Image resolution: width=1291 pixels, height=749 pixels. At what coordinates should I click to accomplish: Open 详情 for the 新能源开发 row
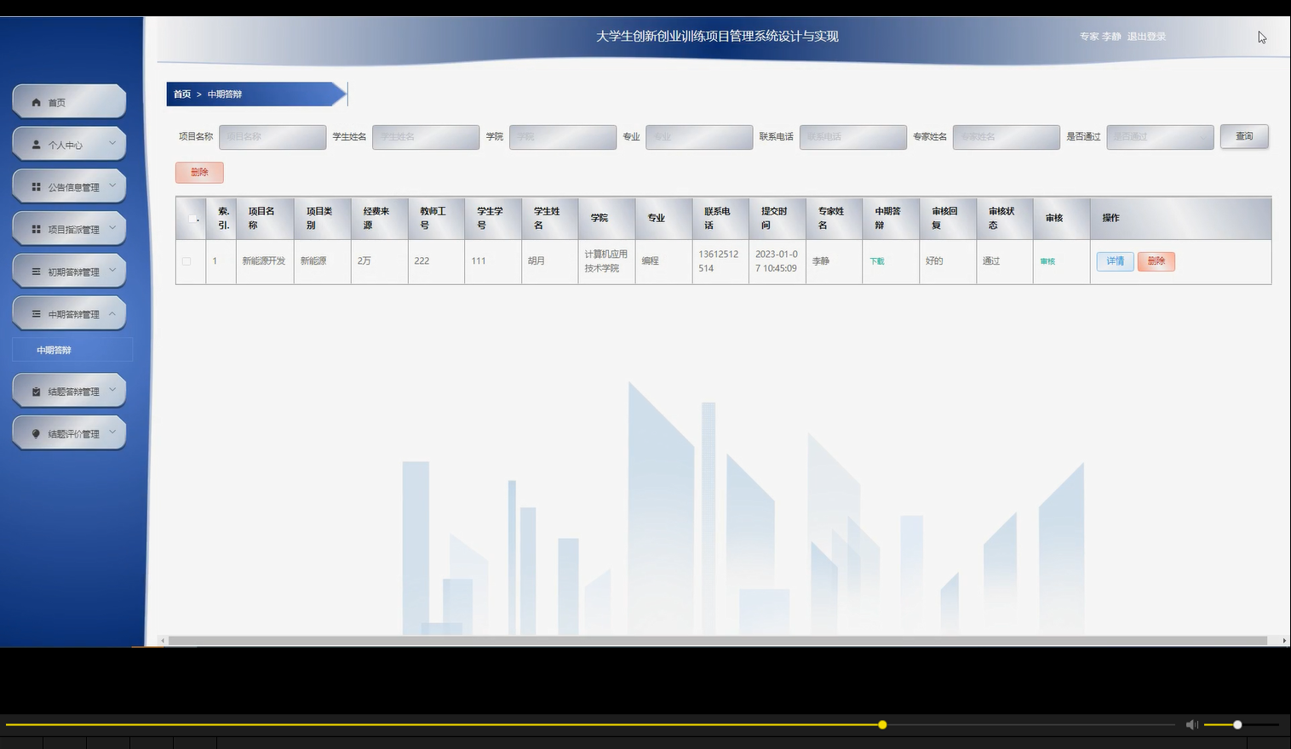1115,261
